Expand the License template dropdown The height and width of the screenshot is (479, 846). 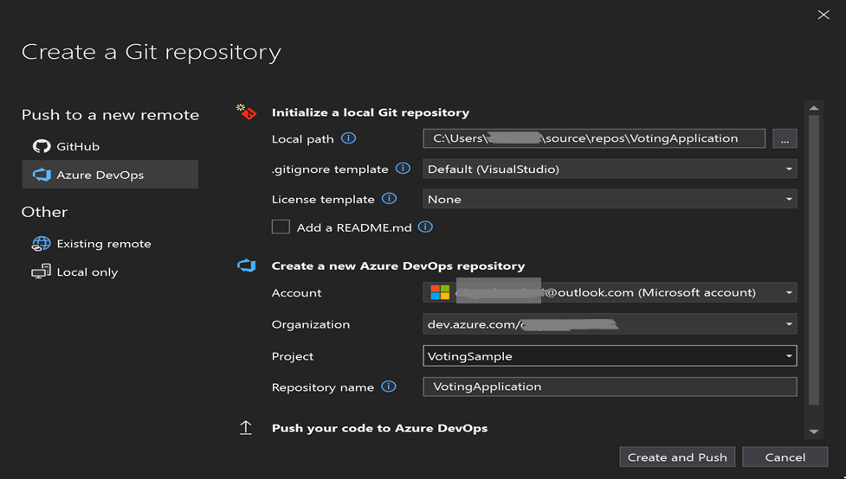(x=789, y=200)
